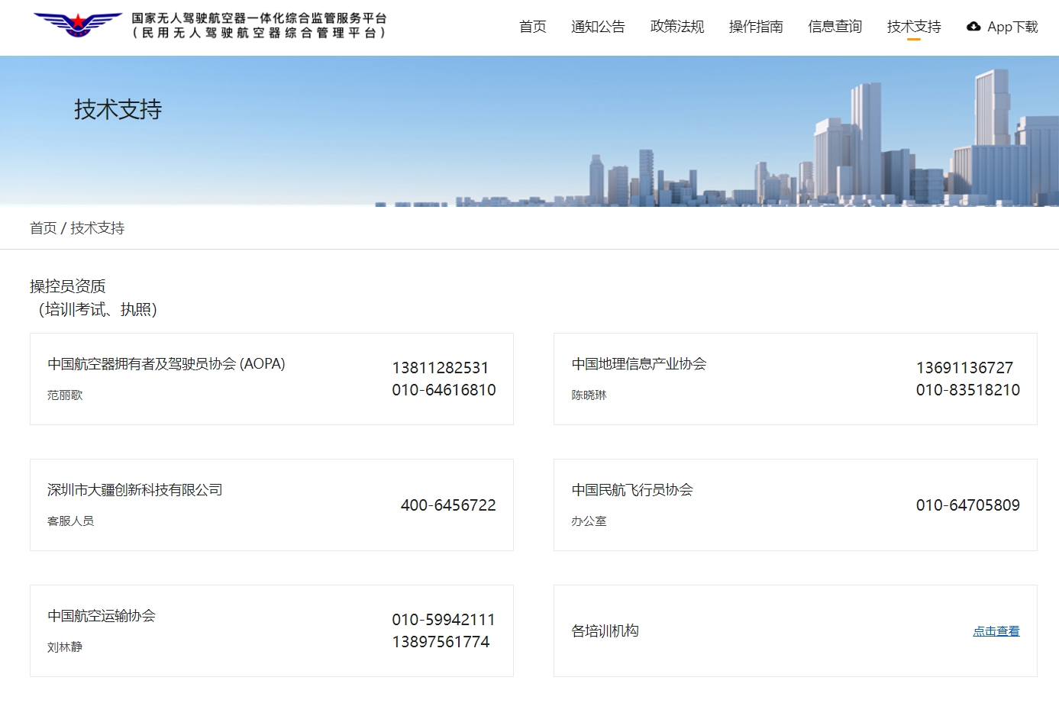Viewport: 1059px width, 703px height.
Task: Select 深圳市大疆创新科技有限公司 card title
Action: [135, 490]
